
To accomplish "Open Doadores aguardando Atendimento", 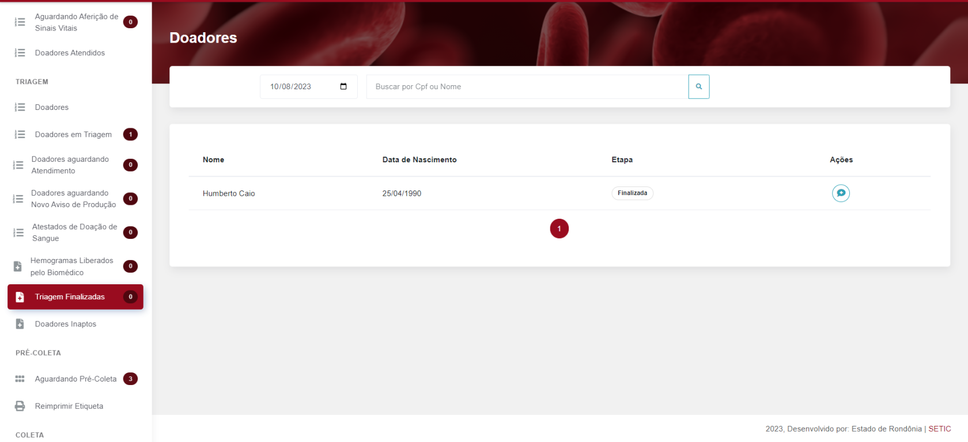I will tap(75, 165).
